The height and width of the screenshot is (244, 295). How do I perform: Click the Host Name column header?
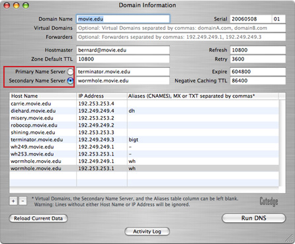(x=43, y=96)
